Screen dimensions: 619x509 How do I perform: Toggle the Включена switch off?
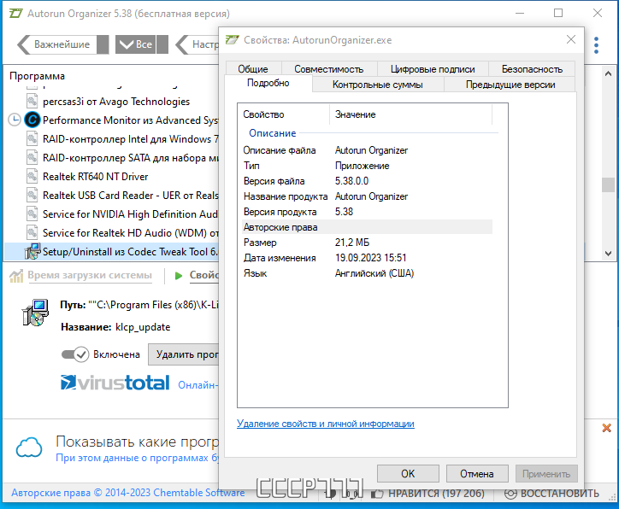point(75,354)
